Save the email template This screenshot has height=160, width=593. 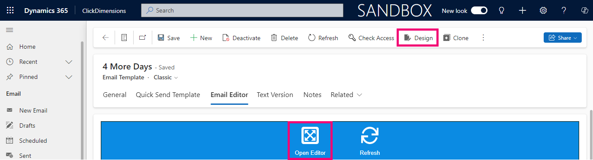click(169, 38)
